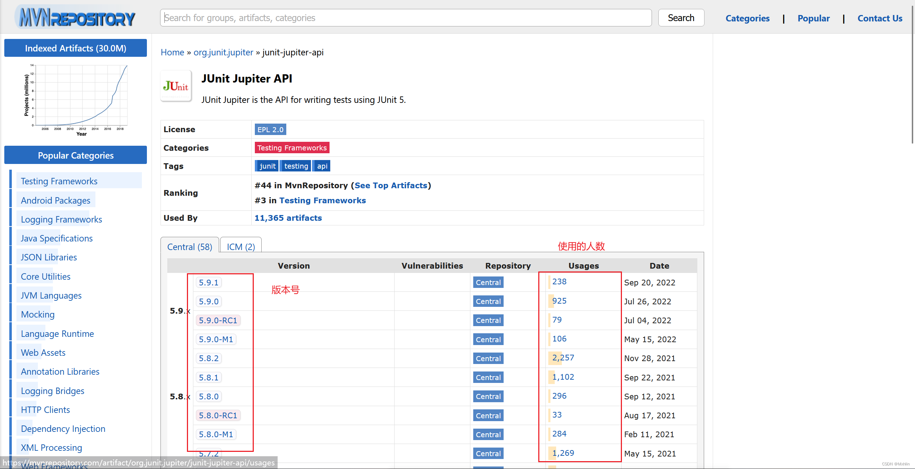This screenshot has width=915, height=469.
Task: Open the 11,365 artifacts link
Action: tap(288, 218)
